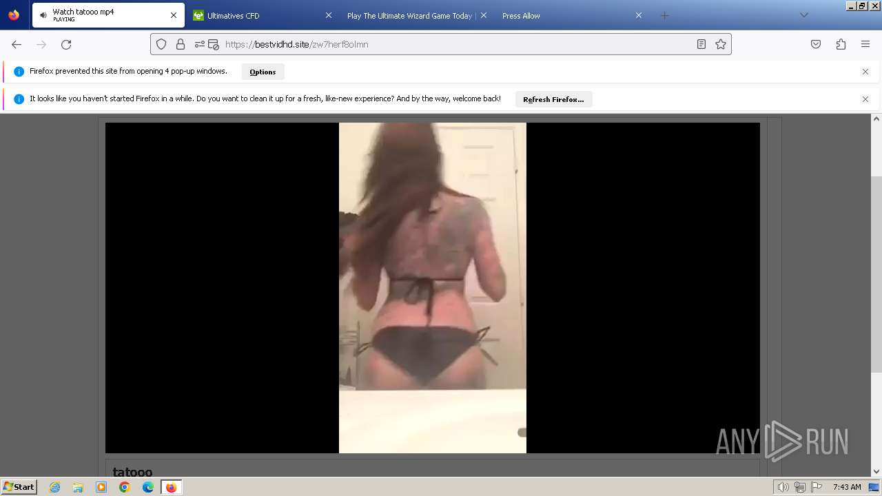Click the Refresh Firefox... button
Viewport: 882px width, 496px height.
(x=553, y=99)
